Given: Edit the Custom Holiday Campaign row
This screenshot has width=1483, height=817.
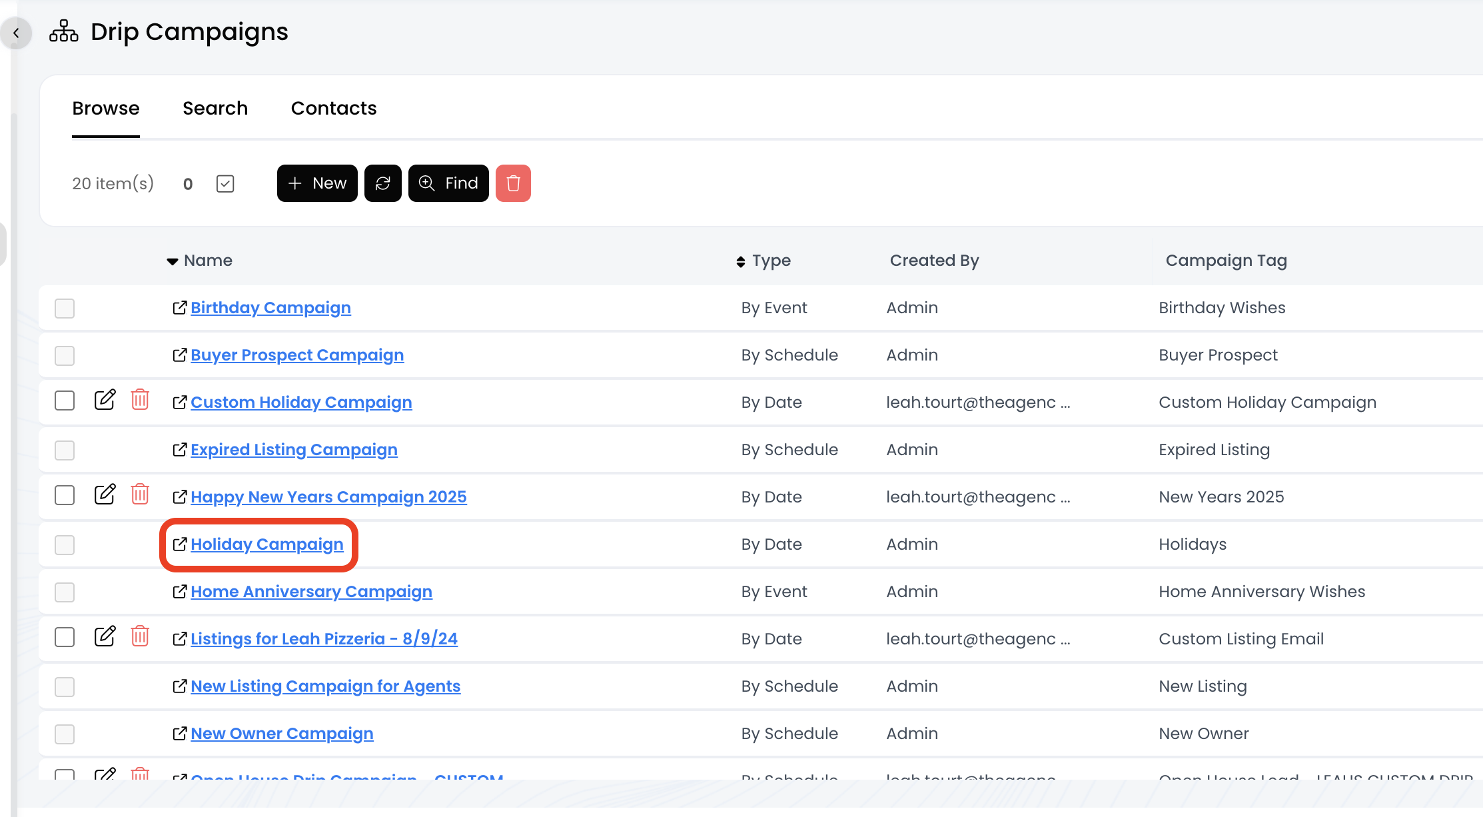Looking at the screenshot, I should tap(105, 400).
